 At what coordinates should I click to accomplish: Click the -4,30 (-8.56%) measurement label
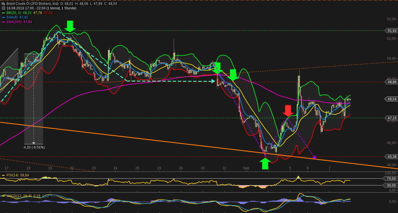(x=34, y=147)
